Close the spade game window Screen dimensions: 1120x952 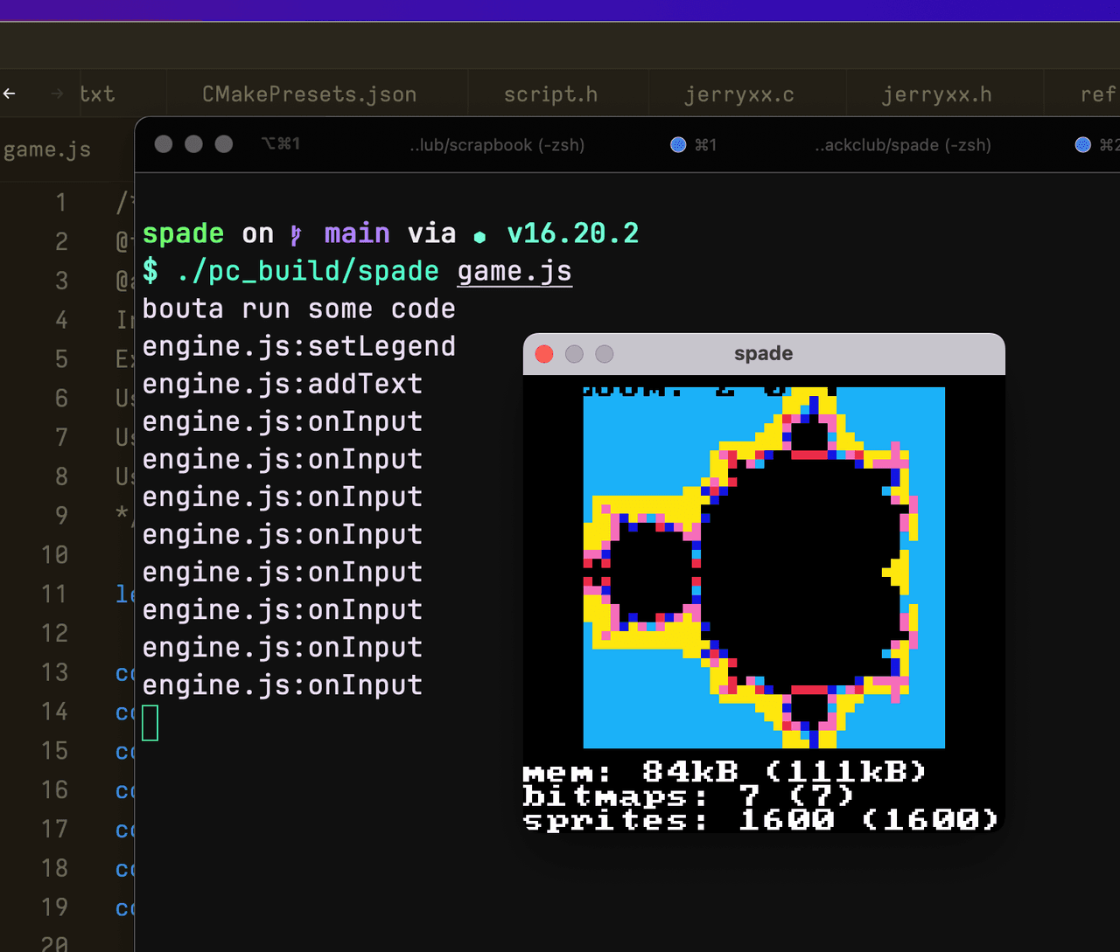tap(544, 354)
